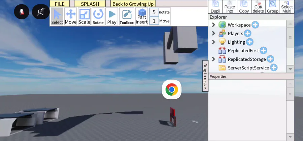Open the Toolbox
The width and height of the screenshot is (303, 141).
pos(127,16)
